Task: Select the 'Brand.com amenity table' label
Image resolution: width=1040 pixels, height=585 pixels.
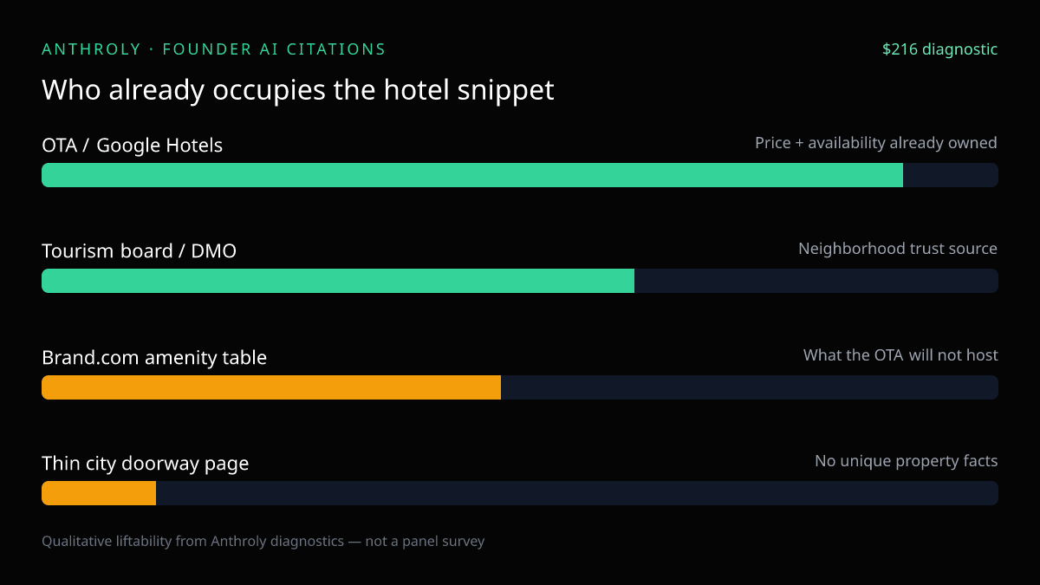Action: tap(154, 357)
